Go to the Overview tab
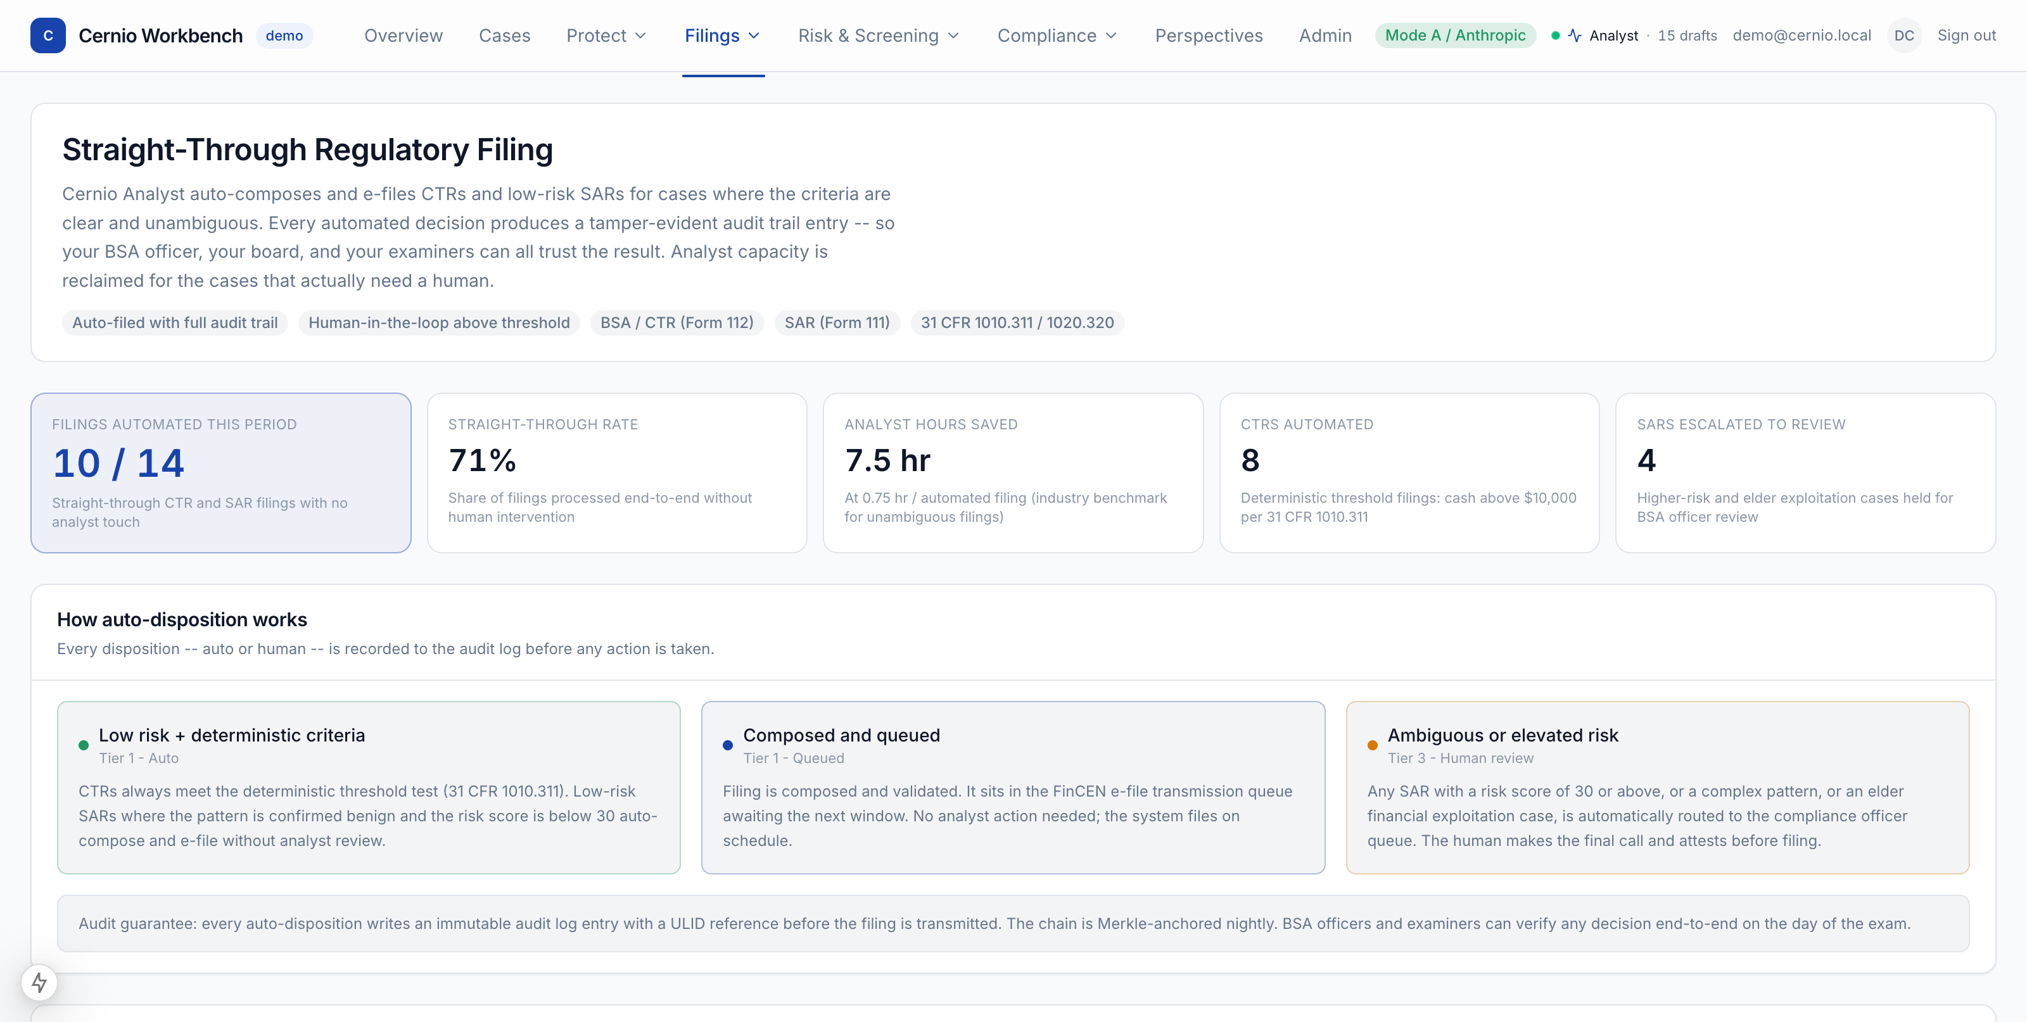 click(403, 35)
